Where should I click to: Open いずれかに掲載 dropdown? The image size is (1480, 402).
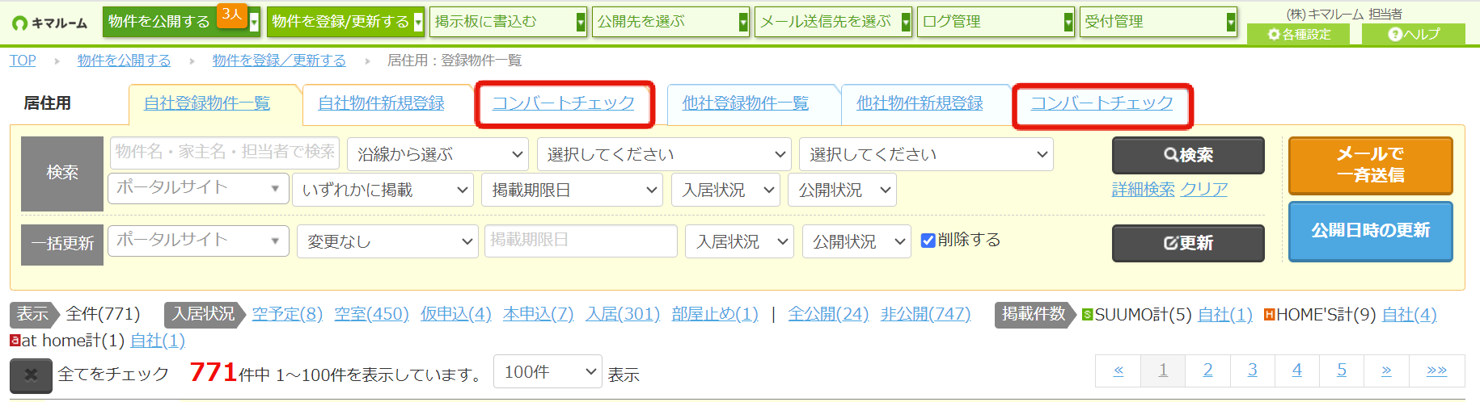[383, 190]
